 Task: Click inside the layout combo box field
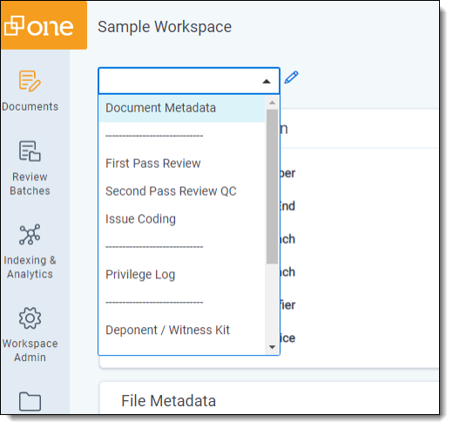click(x=189, y=81)
